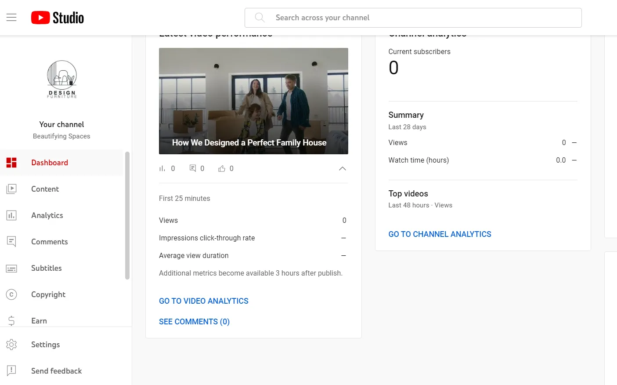
Task: Open SEE COMMENTS (0) link
Action: (194, 321)
